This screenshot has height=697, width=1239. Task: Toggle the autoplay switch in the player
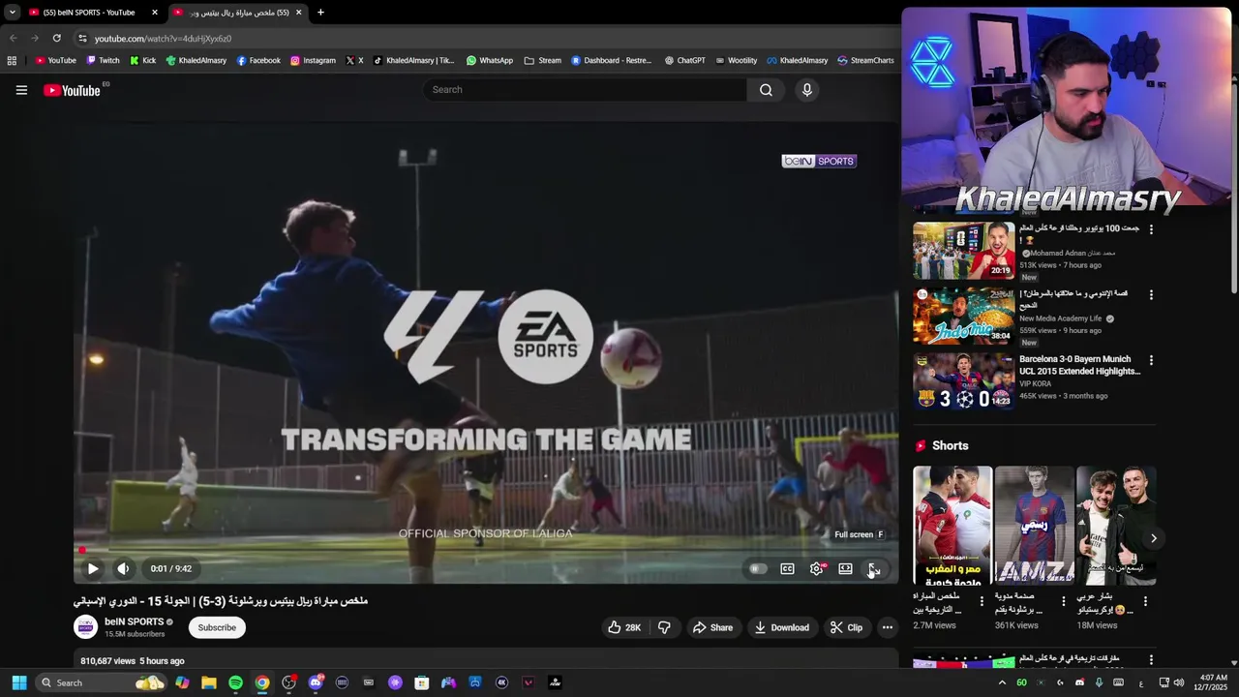coord(758,569)
